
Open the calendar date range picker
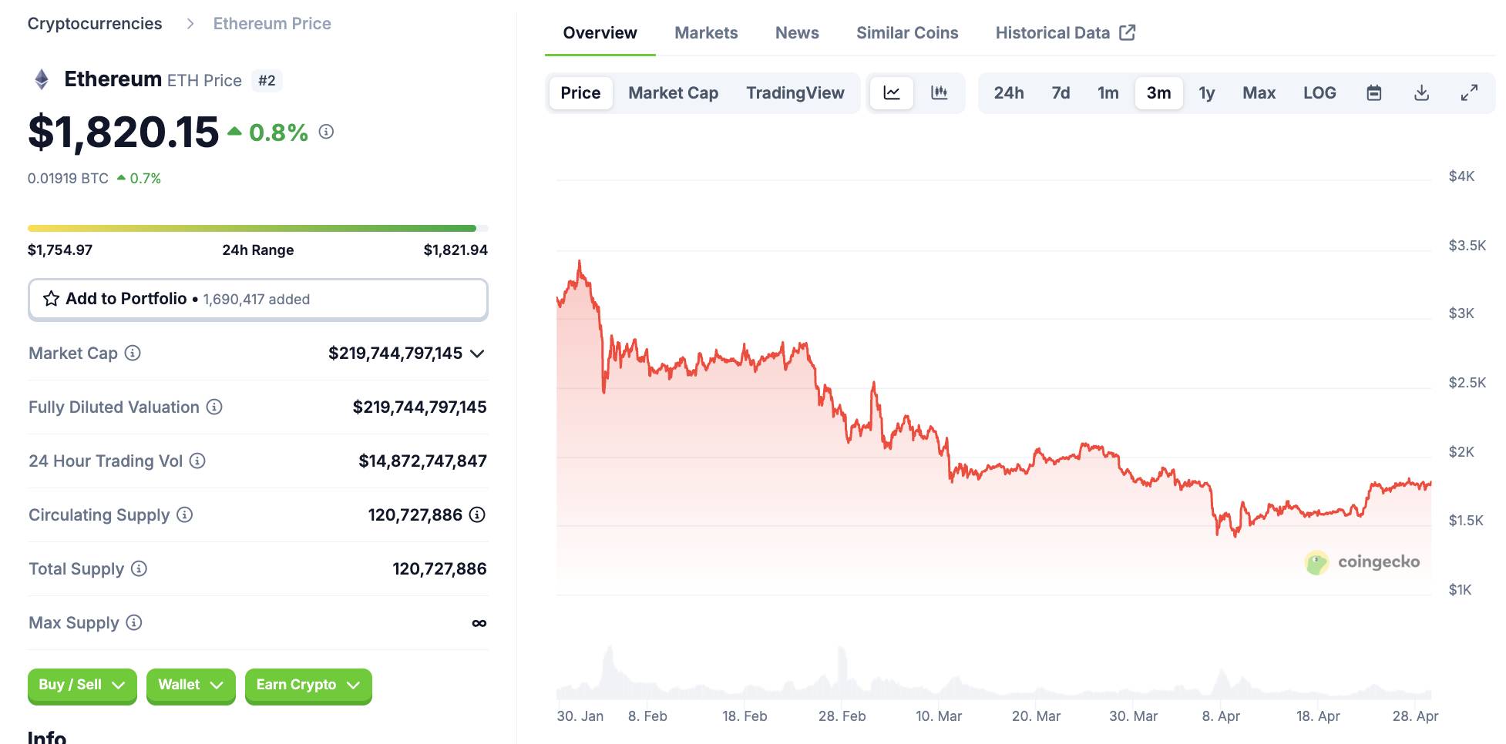point(1373,93)
